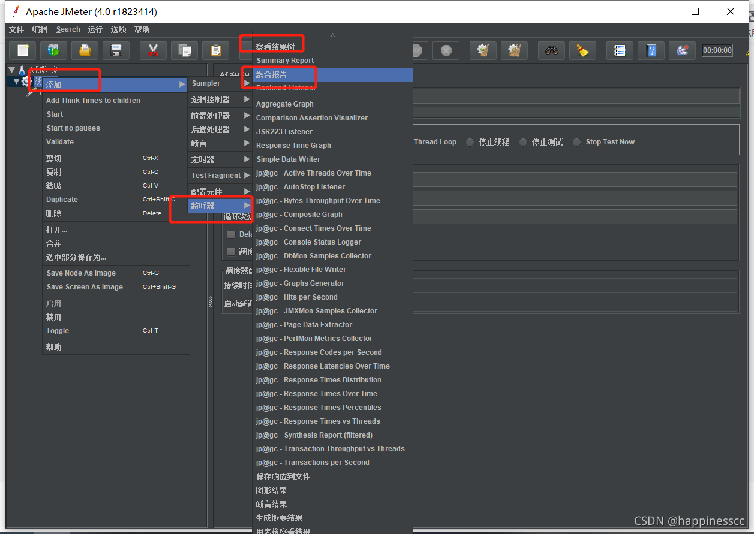This screenshot has height=534, width=754.
Task: Click Add Think Times to children
Action: point(115,101)
